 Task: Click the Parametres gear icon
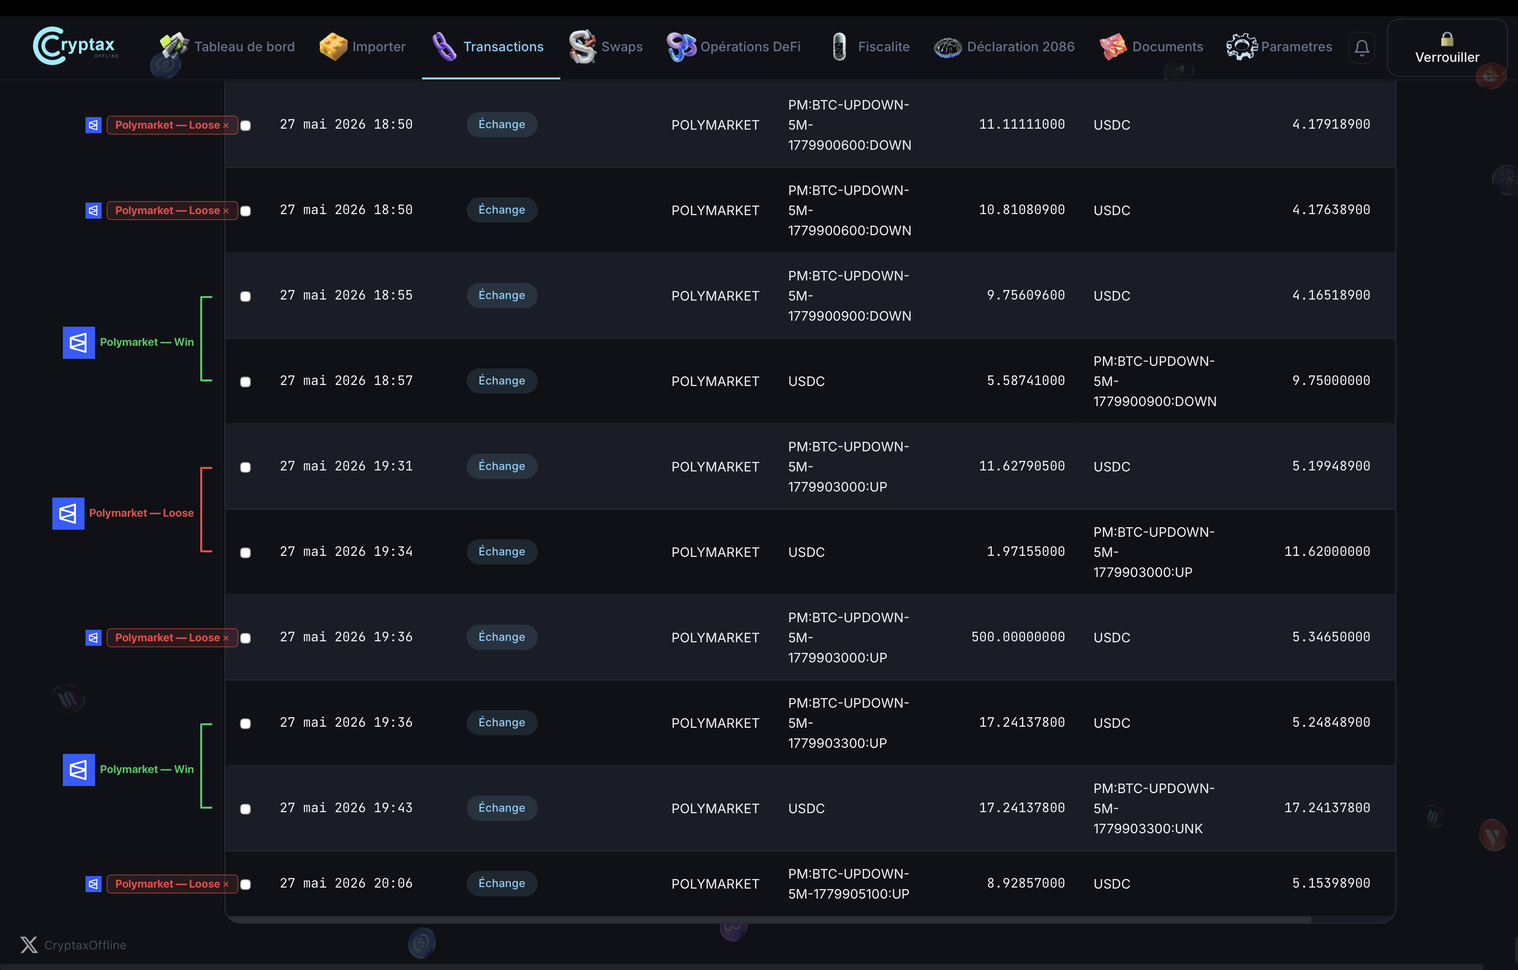[x=1241, y=46]
